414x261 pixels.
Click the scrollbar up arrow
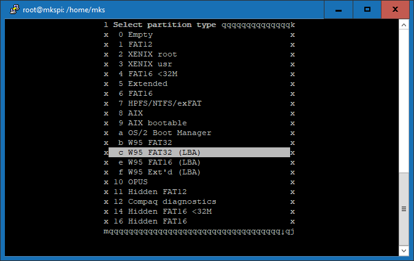(x=404, y=25)
